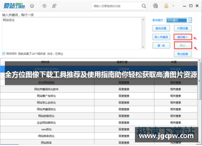Click results table scrollbar up arrow

200,60
